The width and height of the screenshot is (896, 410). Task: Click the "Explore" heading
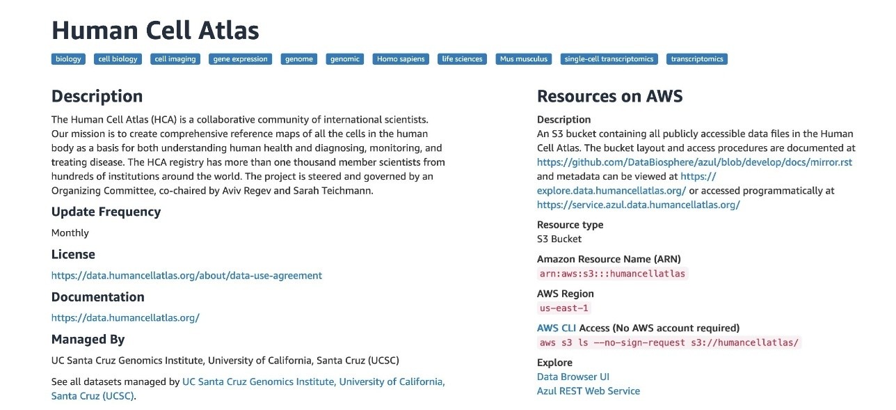tap(555, 363)
